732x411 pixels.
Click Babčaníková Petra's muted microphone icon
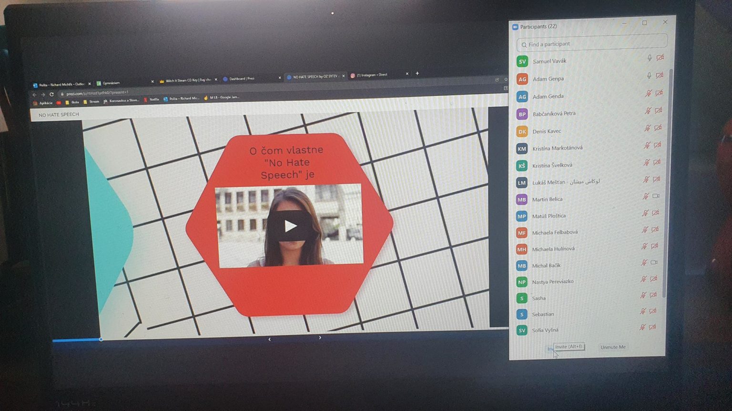[648, 111]
